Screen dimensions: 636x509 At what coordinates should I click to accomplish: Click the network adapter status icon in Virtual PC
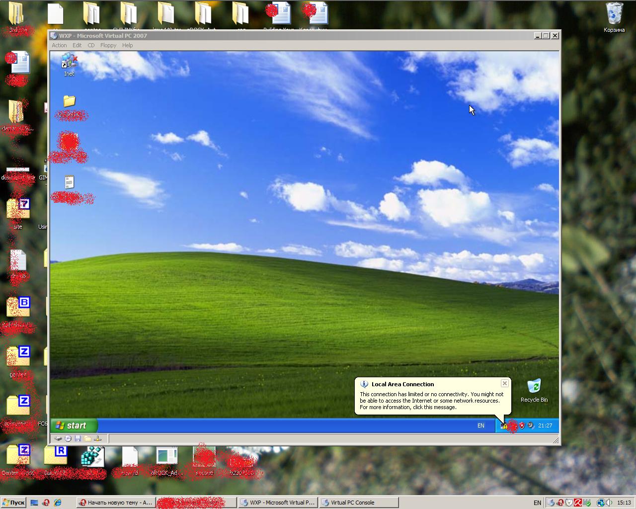coord(98,438)
